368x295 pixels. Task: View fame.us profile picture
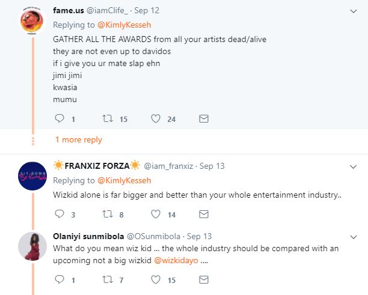(x=31, y=22)
